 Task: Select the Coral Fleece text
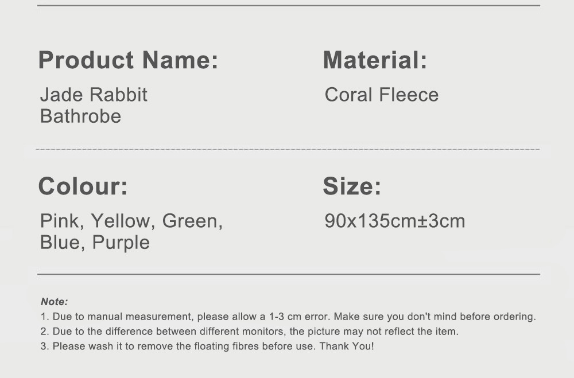click(x=382, y=95)
